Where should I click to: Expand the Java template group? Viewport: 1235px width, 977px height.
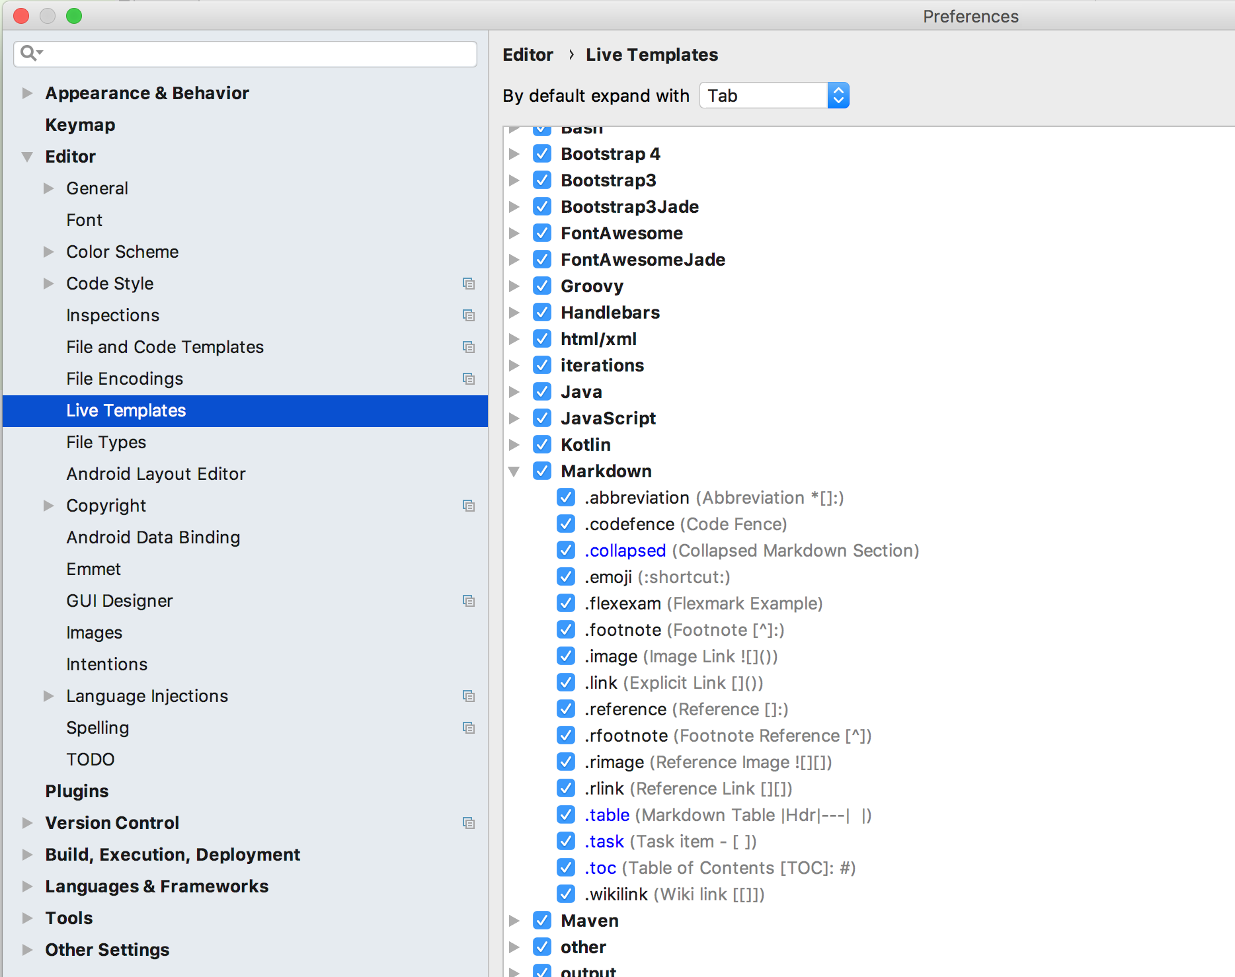[514, 392]
